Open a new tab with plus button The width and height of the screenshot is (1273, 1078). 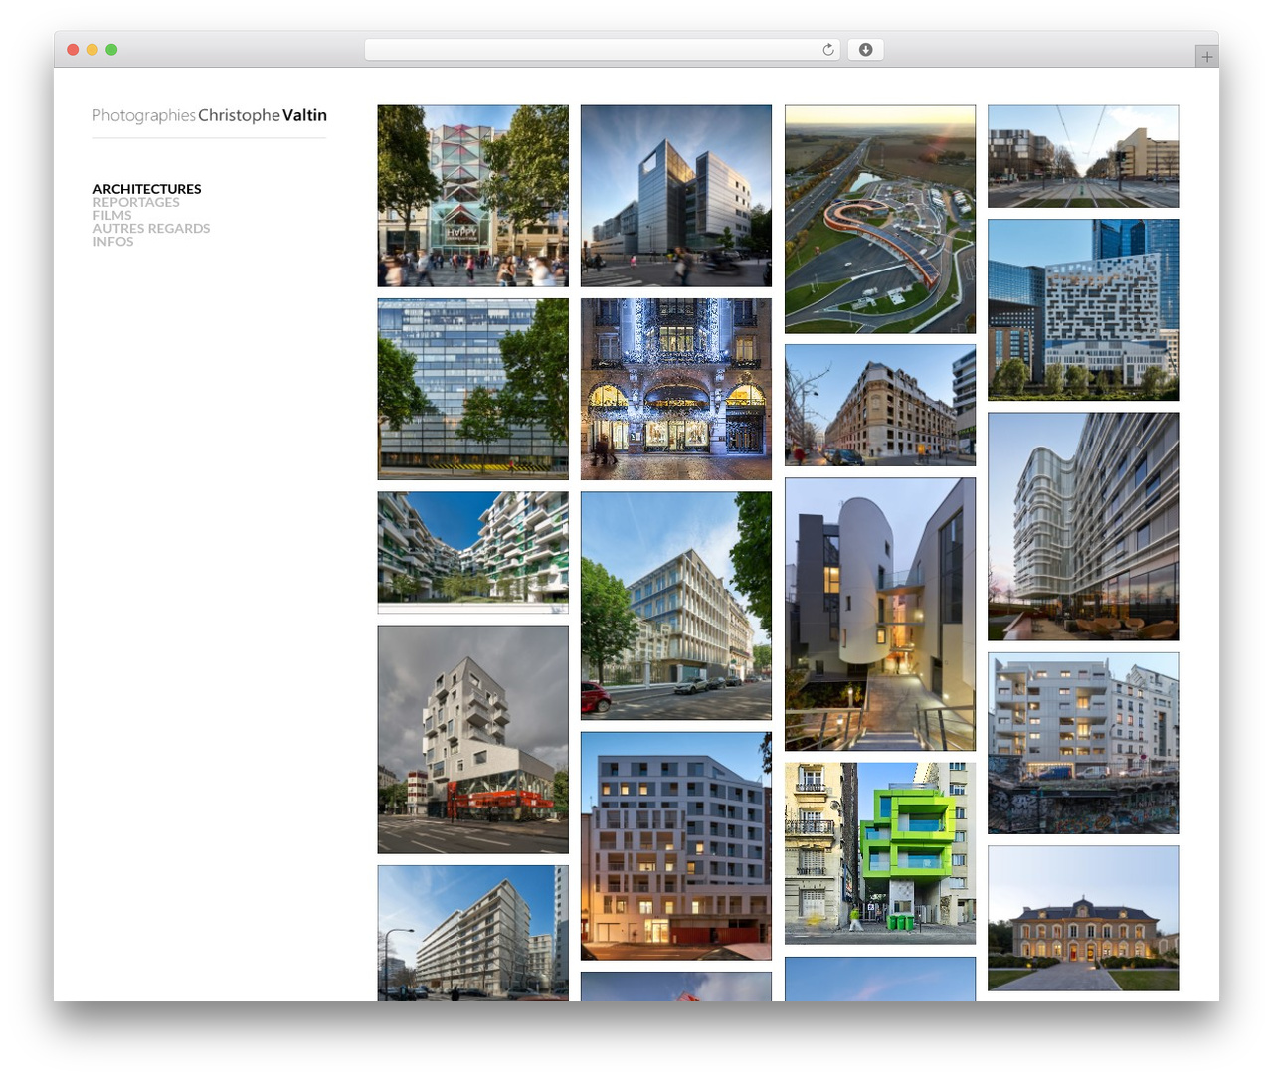1206,57
